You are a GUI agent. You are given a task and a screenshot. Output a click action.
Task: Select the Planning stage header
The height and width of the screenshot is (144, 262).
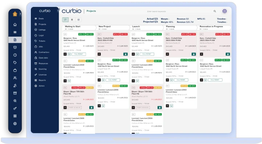coord(181,28)
